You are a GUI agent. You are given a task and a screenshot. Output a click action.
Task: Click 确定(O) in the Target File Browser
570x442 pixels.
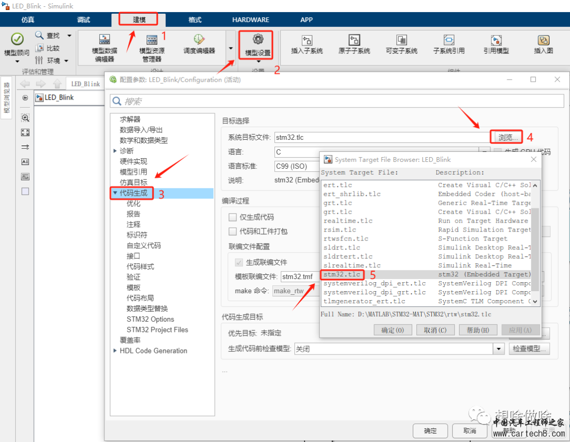pos(393,330)
